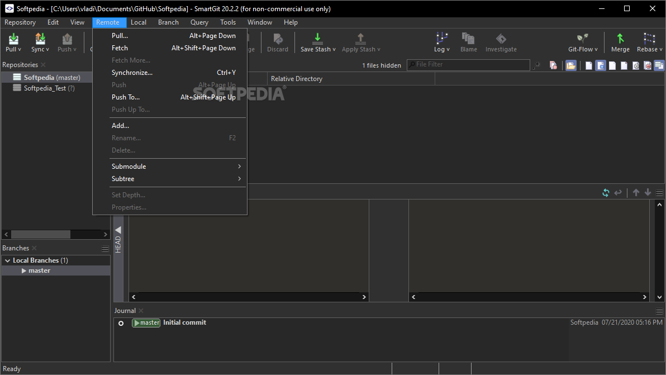Toggle the green-lines file view button
Image resolution: width=666 pixels, height=375 pixels.
tap(659, 65)
